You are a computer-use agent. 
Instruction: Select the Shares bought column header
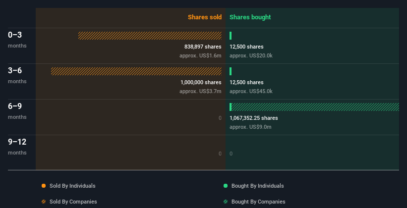point(250,17)
